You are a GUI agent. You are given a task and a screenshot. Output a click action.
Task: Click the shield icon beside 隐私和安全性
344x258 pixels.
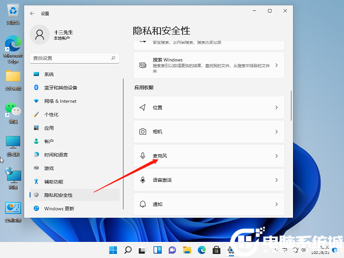coord(37,195)
